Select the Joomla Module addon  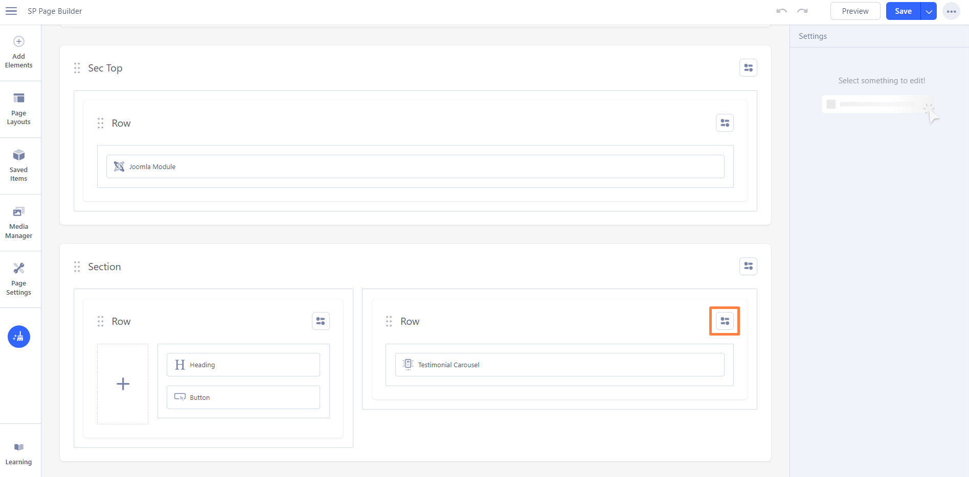(x=415, y=166)
